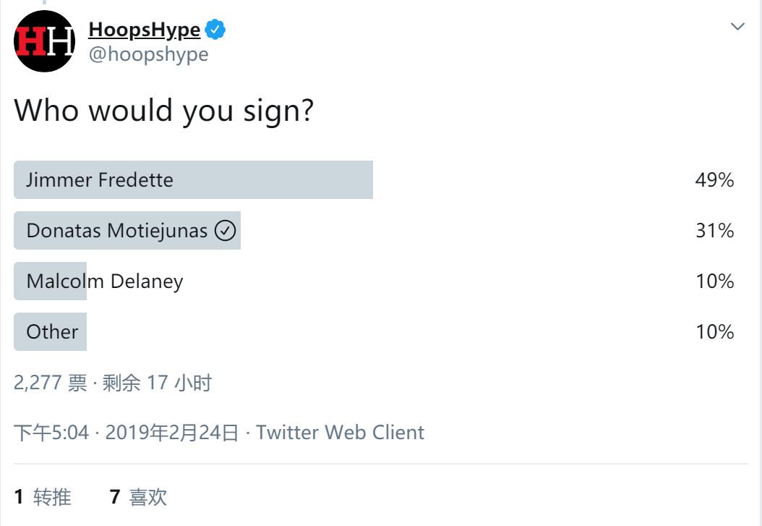Viewport: 762px width, 526px height.
Task: Open the 下午5:04 2019年2月24日 timestamp link
Action: (127, 433)
